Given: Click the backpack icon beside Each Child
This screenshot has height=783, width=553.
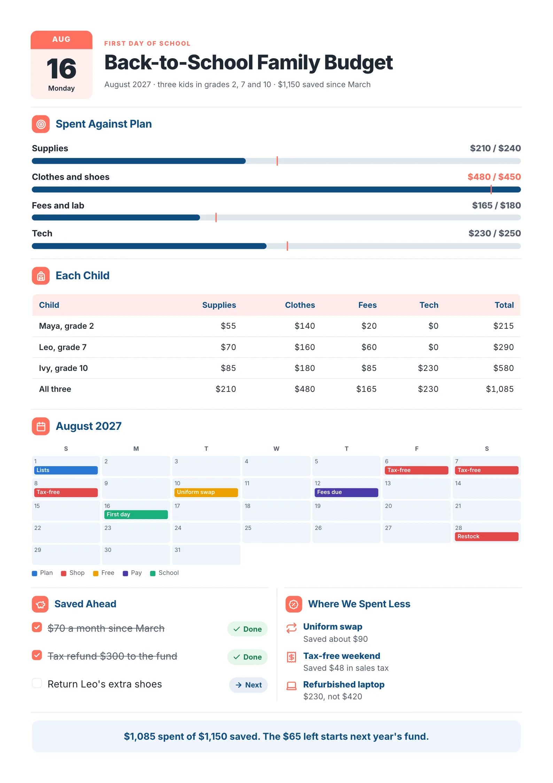Looking at the screenshot, I should click(x=41, y=276).
